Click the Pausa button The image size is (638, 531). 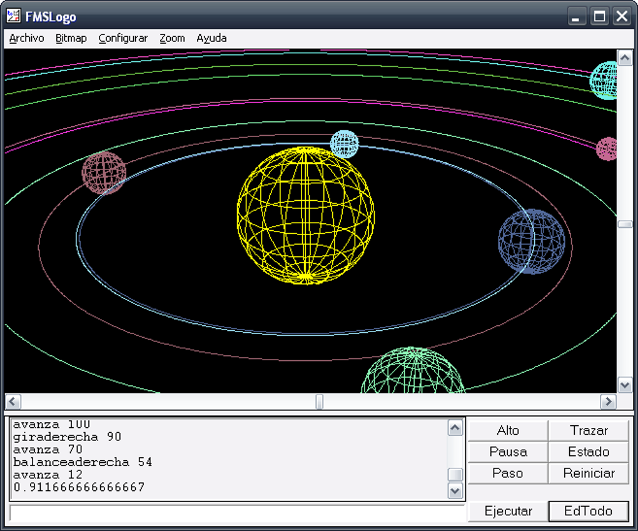click(x=507, y=452)
